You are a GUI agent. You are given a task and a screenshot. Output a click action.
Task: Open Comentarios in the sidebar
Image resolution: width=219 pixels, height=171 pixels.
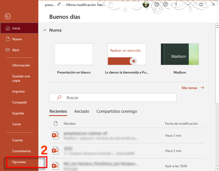[21, 151]
